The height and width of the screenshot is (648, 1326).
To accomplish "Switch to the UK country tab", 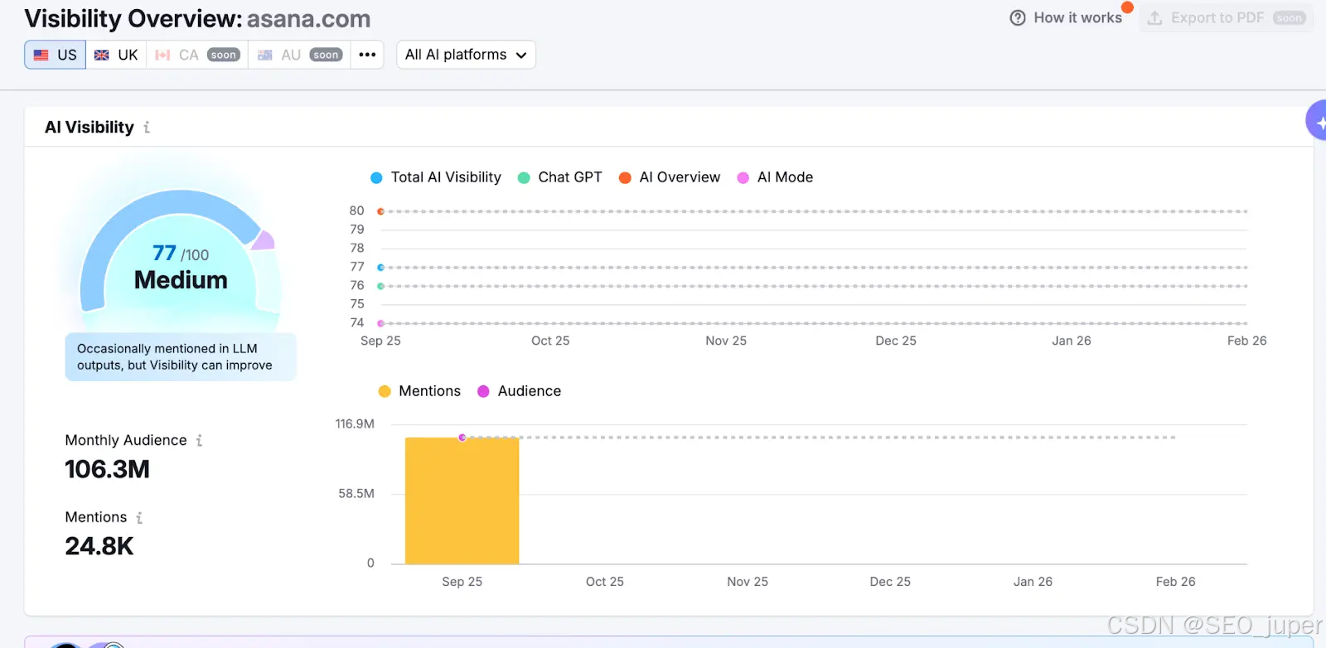I will coord(116,55).
